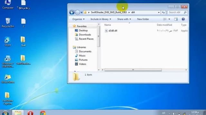Click the volume speaker tray icon
Image resolution: width=206 pixels, height=115 pixels.
point(174,114)
